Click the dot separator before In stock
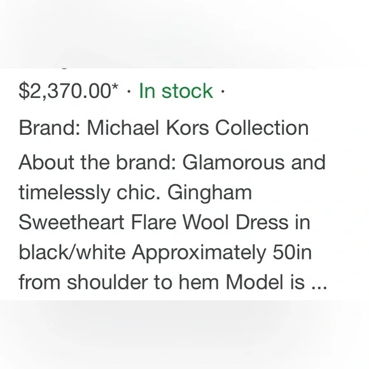This screenshot has height=369, width=369. pyautogui.click(x=129, y=92)
